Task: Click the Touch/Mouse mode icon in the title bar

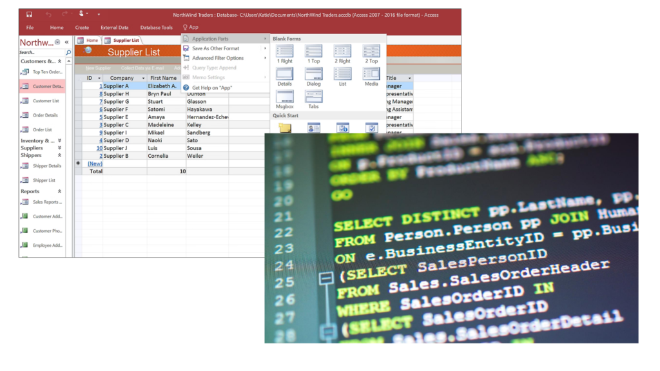Action: pos(82,14)
